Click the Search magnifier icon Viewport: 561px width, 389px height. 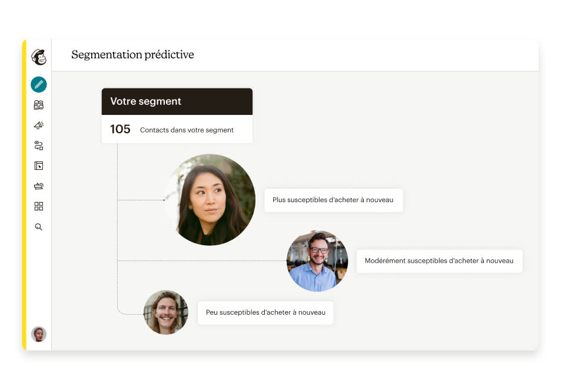coord(39,227)
